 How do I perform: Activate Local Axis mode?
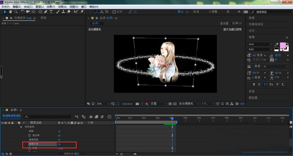pos(97,12)
